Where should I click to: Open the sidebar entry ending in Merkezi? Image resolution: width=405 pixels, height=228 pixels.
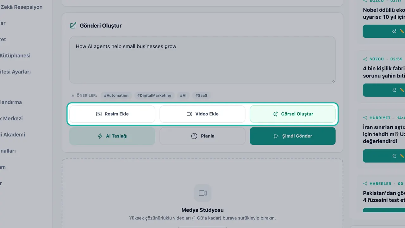[11, 119]
